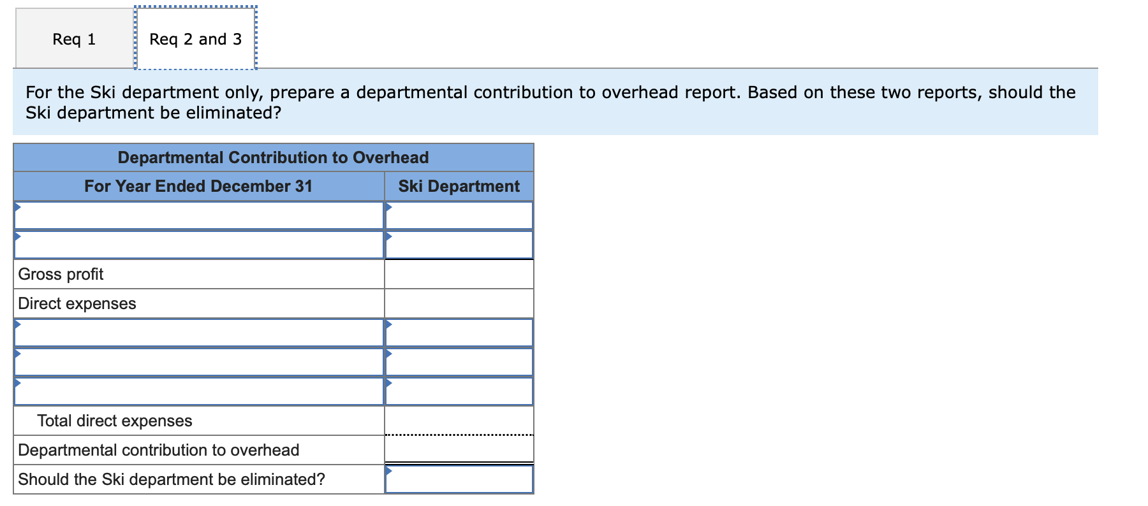
Task: Click the Total direct expenses label
Action: click(115, 421)
